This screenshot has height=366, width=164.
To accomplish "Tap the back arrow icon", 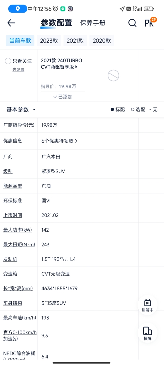I will click(11, 23).
